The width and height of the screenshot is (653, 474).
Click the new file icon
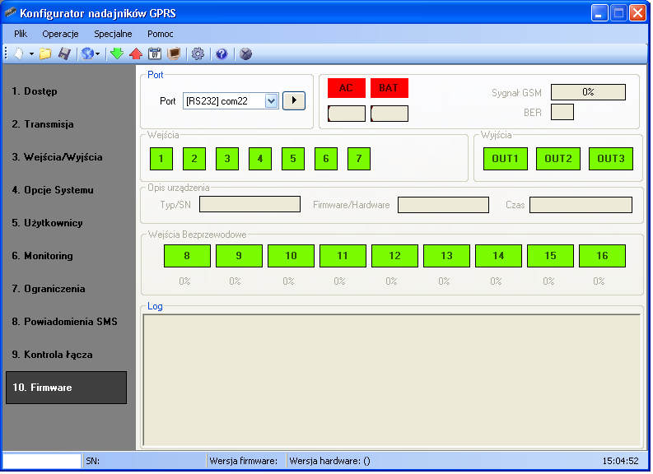tap(19, 54)
